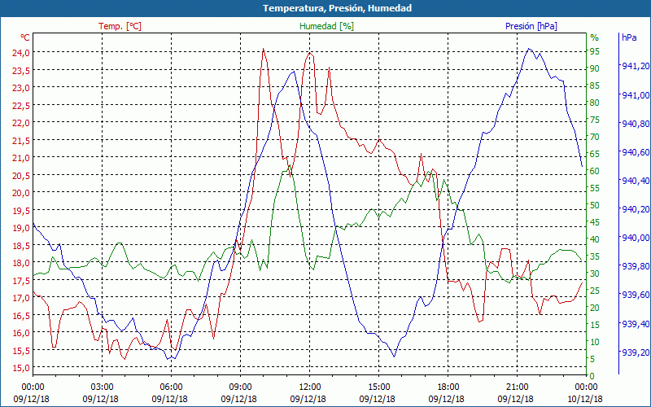Image resolution: width=651 pixels, height=407 pixels.
Task: Click the 940,60 pressure axis value
Action: (x=636, y=152)
